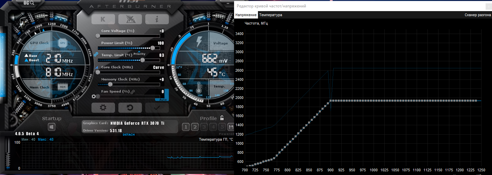The height and width of the screenshot is (175, 492).
Task: Select profile slot 3
Action: pyautogui.click(x=203, y=127)
